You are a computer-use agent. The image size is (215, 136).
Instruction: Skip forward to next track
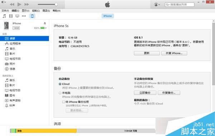tap(27, 4)
